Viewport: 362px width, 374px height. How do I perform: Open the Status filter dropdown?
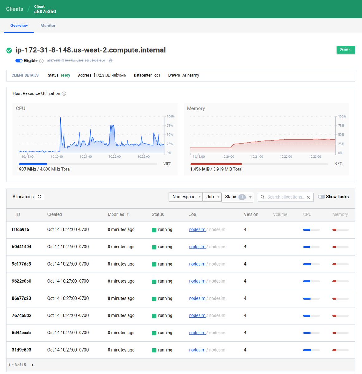pos(237,197)
